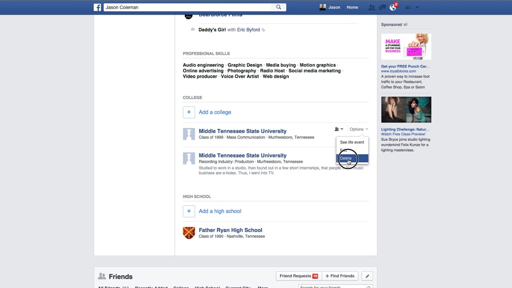Open the messages icon in top bar
This screenshot has height=288, width=512.
(x=382, y=7)
